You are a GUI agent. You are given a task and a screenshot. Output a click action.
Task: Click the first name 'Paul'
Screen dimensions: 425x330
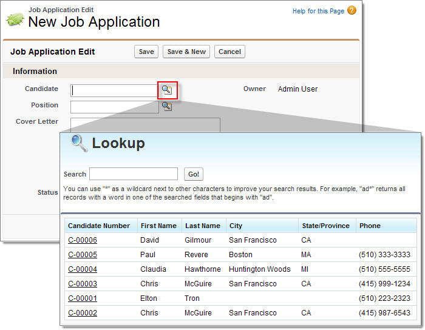[x=148, y=254]
